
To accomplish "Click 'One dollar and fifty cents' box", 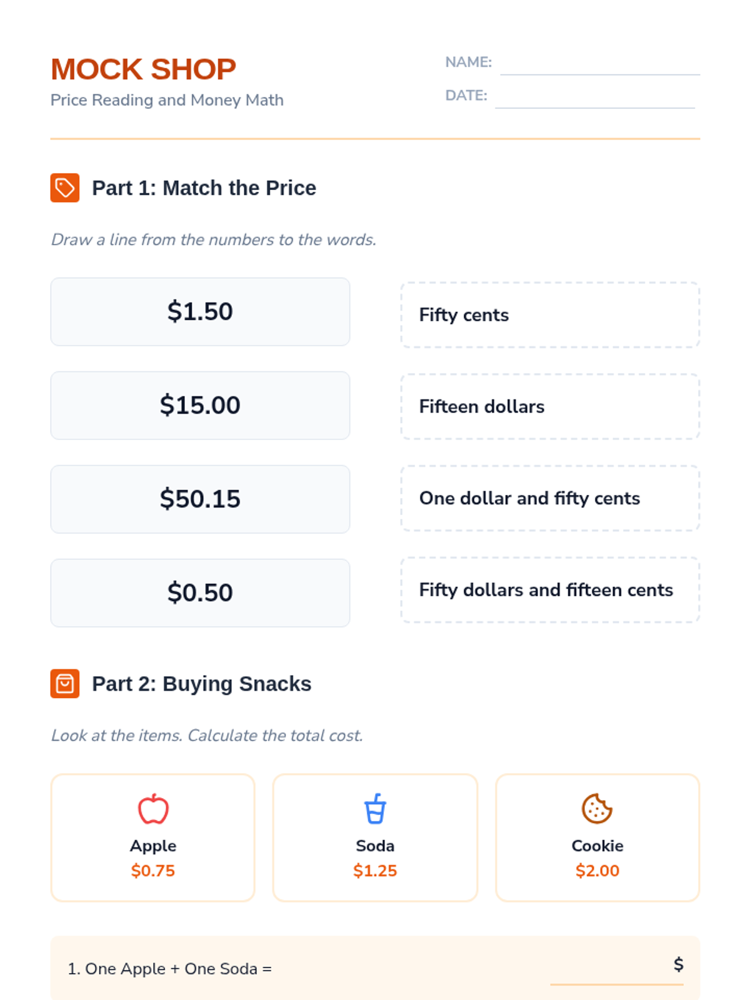I will click(x=550, y=498).
